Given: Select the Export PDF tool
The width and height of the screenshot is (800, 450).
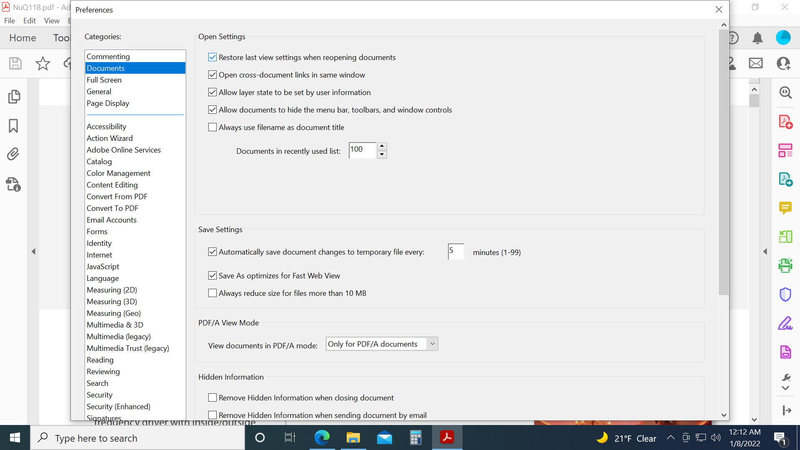Looking at the screenshot, I should [785, 179].
